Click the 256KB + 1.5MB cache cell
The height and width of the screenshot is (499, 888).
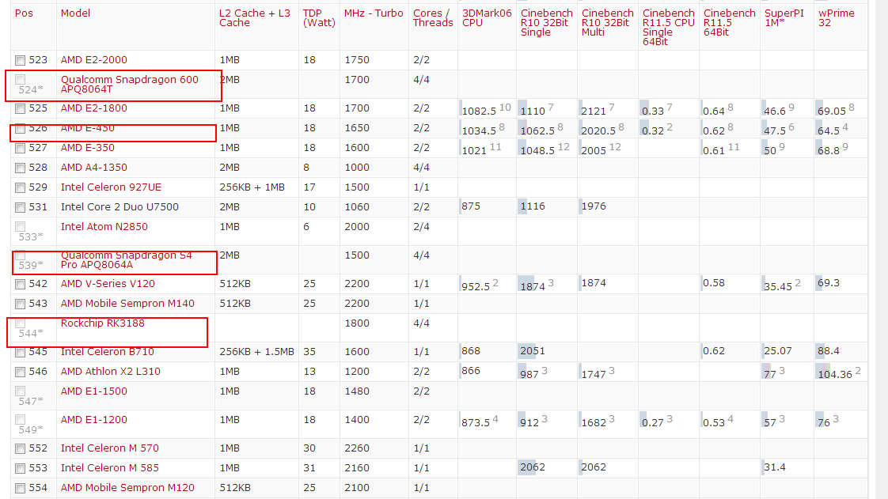point(257,352)
